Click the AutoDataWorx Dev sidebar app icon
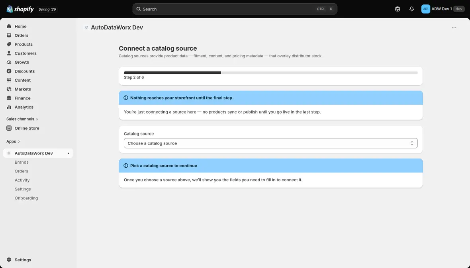Image resolution: width=470 pixels, height=268 pixels. point(9,153)
